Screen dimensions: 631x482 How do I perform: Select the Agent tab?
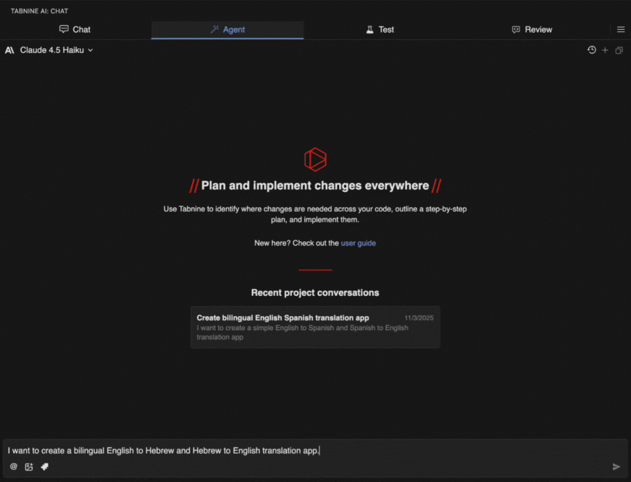coord(227,30)
